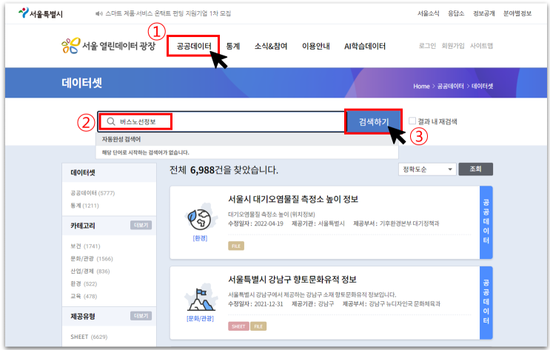Filter by 공공데이터 (5777)
550x350 pixels.
(93, 193)
